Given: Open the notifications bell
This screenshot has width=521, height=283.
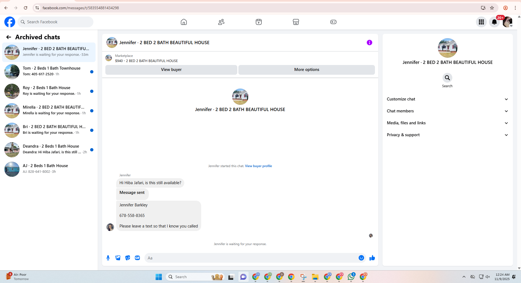Looking at the screenshot, I should tap(494, 22).
